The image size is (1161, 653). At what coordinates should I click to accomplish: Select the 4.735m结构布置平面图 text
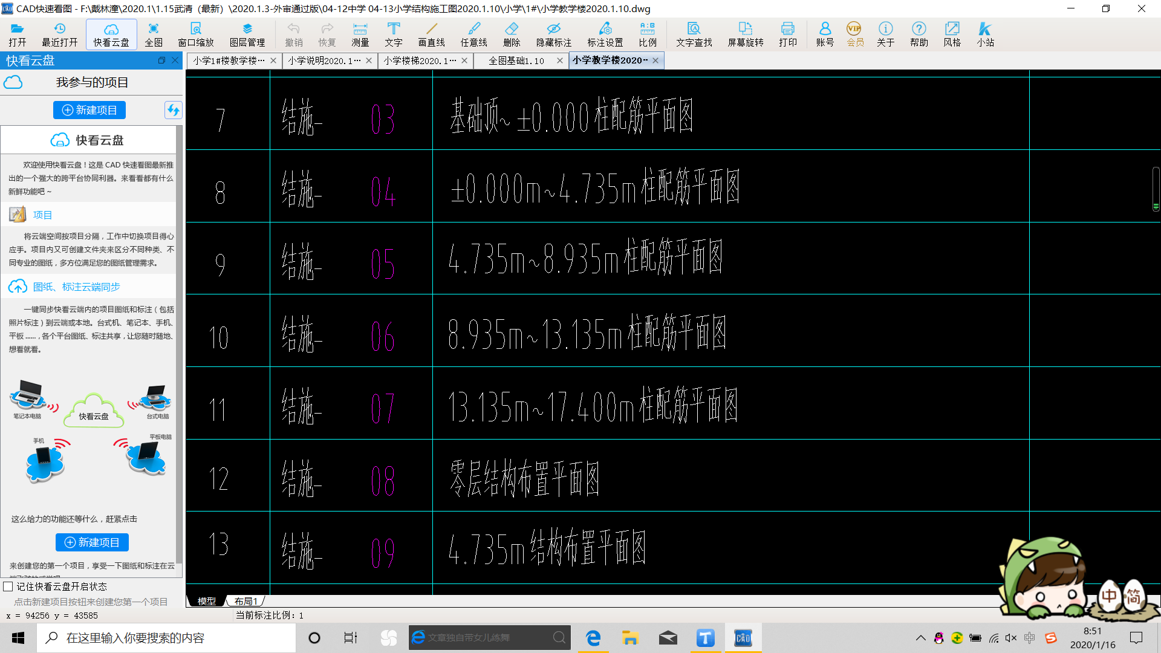547,548
